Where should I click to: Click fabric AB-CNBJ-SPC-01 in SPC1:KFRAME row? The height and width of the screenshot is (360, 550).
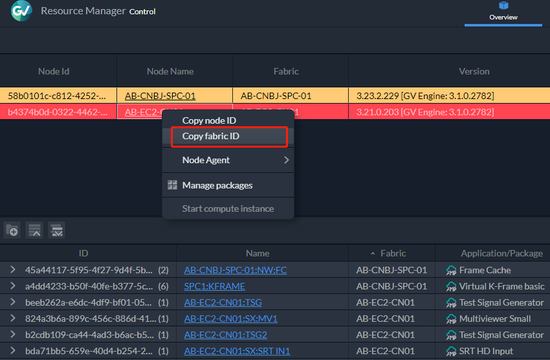point(391,286)
